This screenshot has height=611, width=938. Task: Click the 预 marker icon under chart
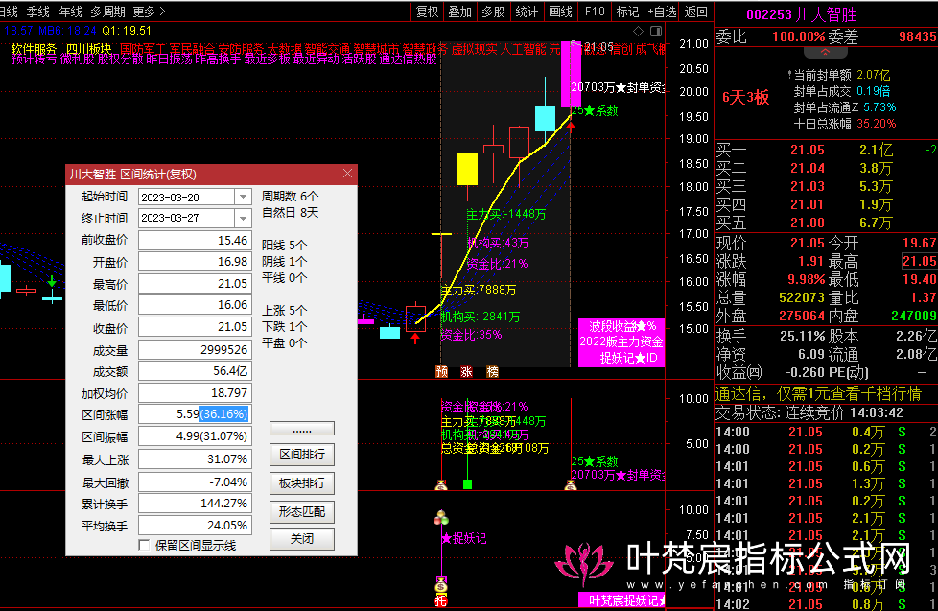pyautogui.click(x=441, y=371)
